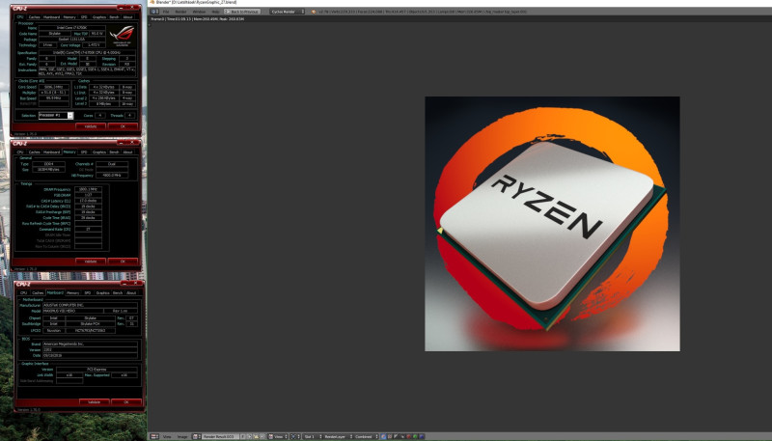Screen dimensions: 772x441
Task: Switch to Graphics tab in middle CPU-Z window
Action: 99,152
